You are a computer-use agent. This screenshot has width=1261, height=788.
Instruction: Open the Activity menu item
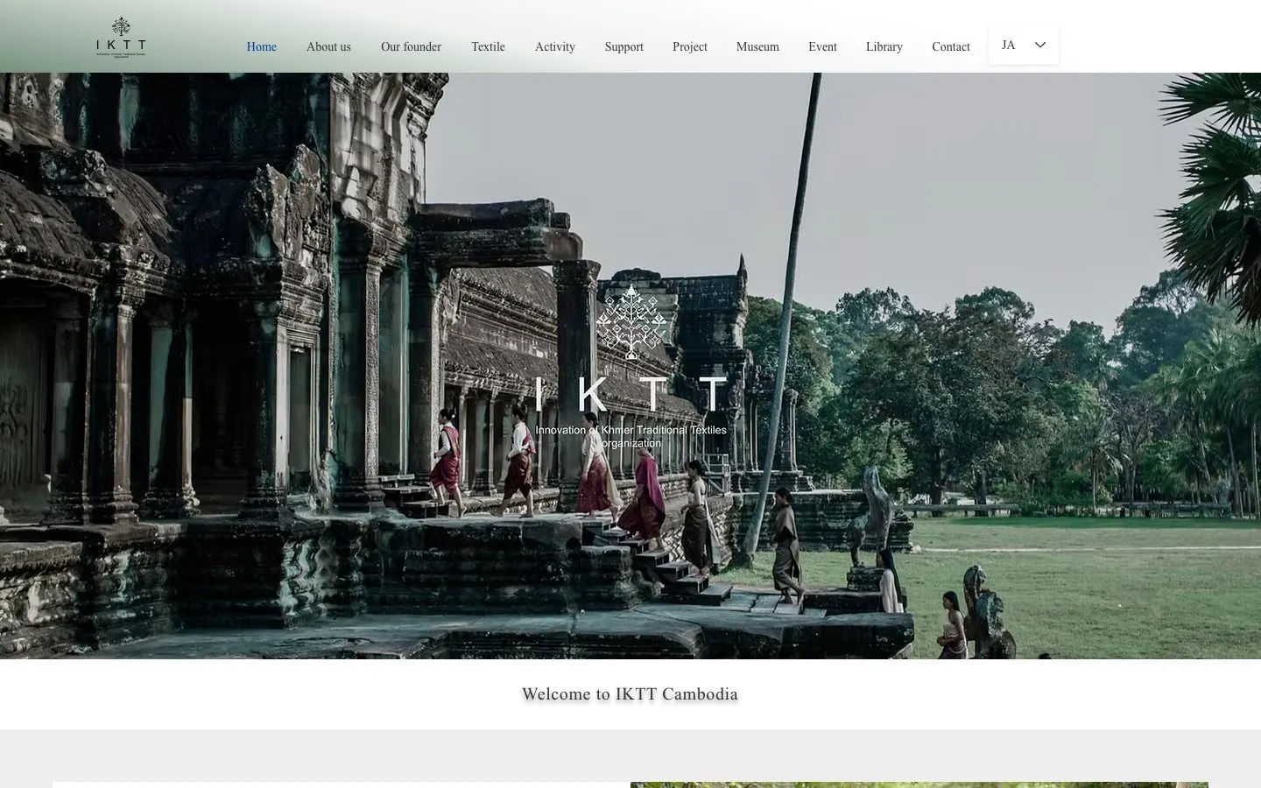555,47
